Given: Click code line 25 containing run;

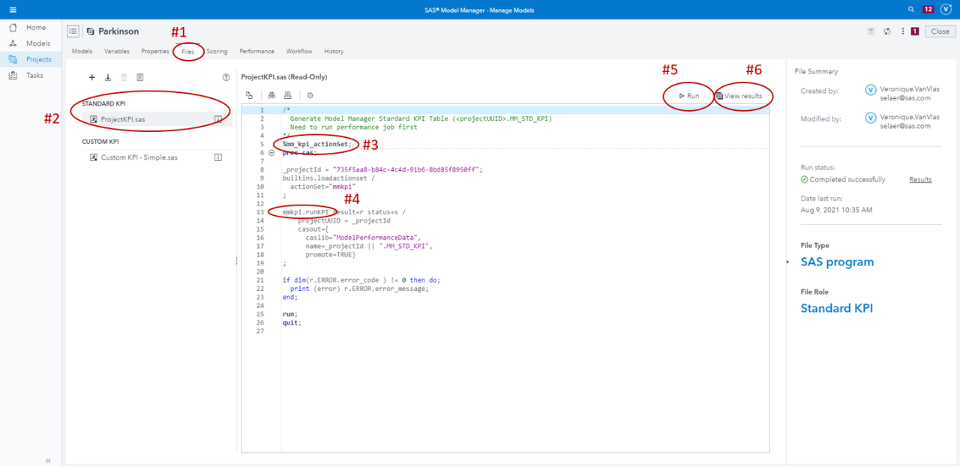Looking at the screenshot, I should (x=289, y=313).
